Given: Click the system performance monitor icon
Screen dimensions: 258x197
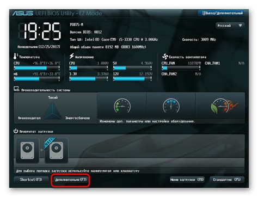Looking at the screenshot, I should (16, 89).
